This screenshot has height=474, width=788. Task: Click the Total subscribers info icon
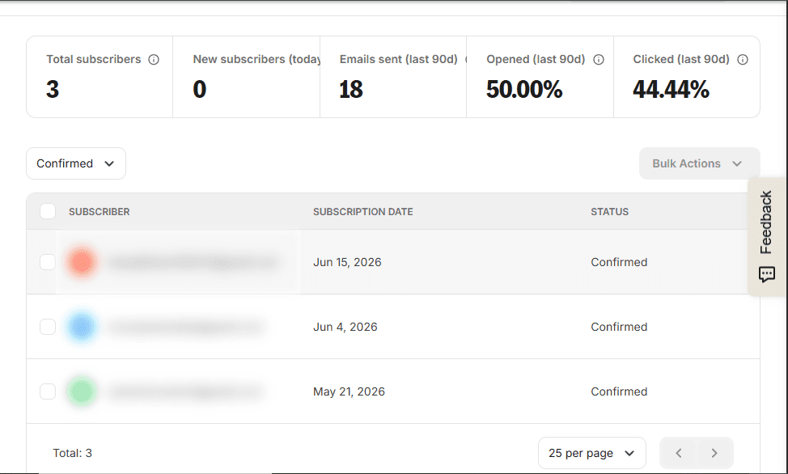pos(154,60)
